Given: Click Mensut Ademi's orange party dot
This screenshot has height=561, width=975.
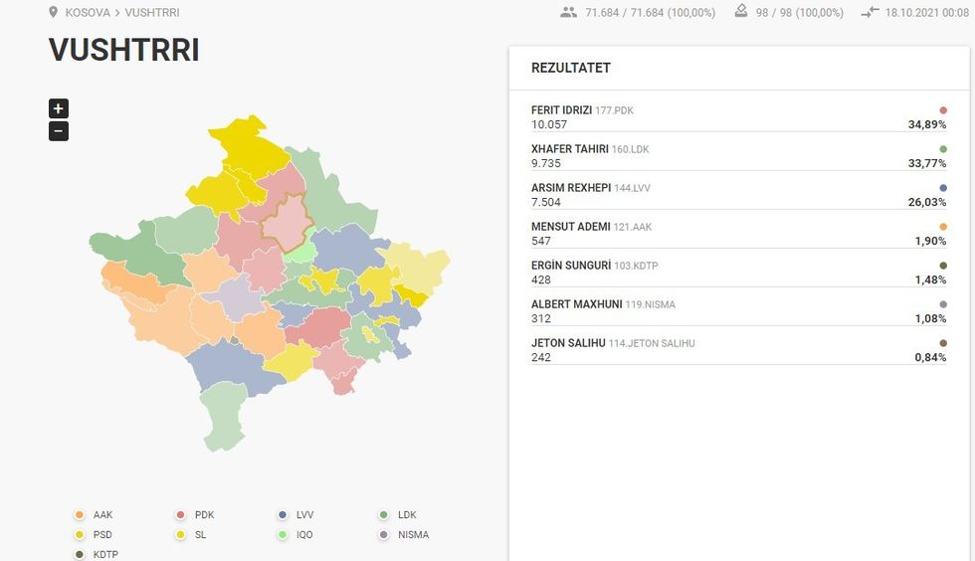Looking at the screenshot, I should click(942, 227).
